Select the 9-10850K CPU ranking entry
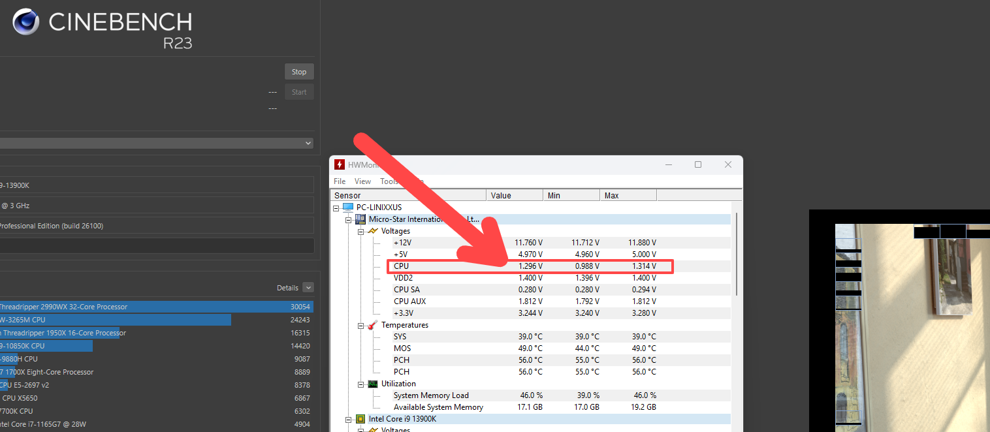The width and height of the screenshot is (990, 432). 157,346
